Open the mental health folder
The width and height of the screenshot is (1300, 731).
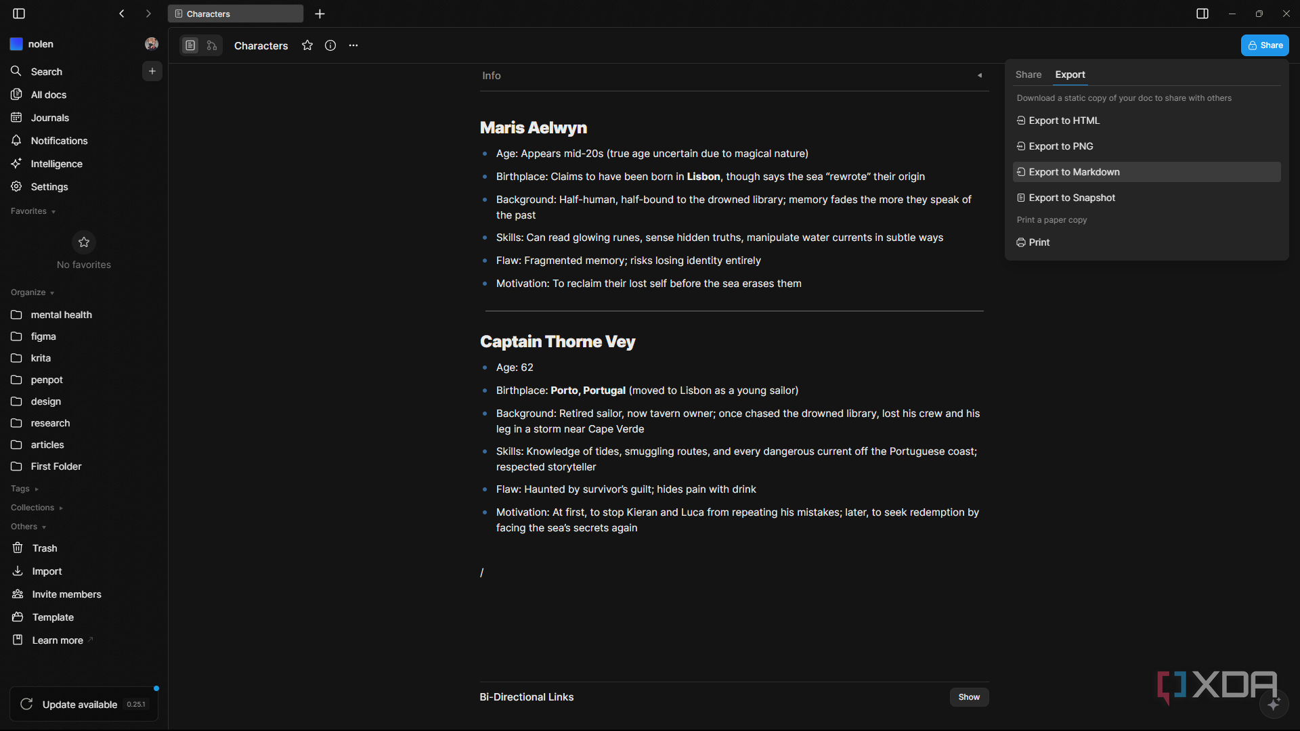84,315
